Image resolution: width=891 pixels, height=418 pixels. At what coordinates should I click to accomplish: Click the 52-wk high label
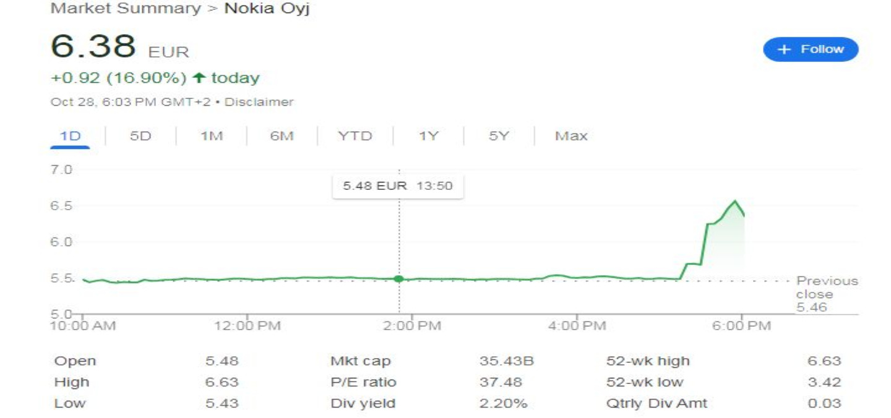click(x=648, y=361)
